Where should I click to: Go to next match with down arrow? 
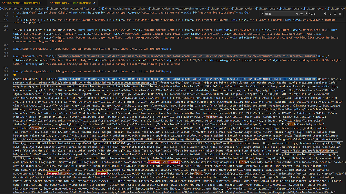coord(330,14)
